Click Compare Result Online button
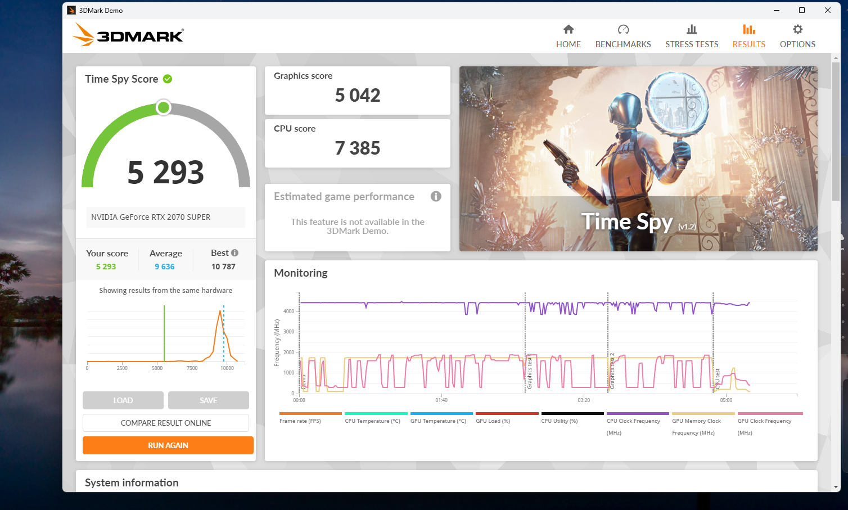This screenshot has height=510, width=848. [x=166, y=423]
